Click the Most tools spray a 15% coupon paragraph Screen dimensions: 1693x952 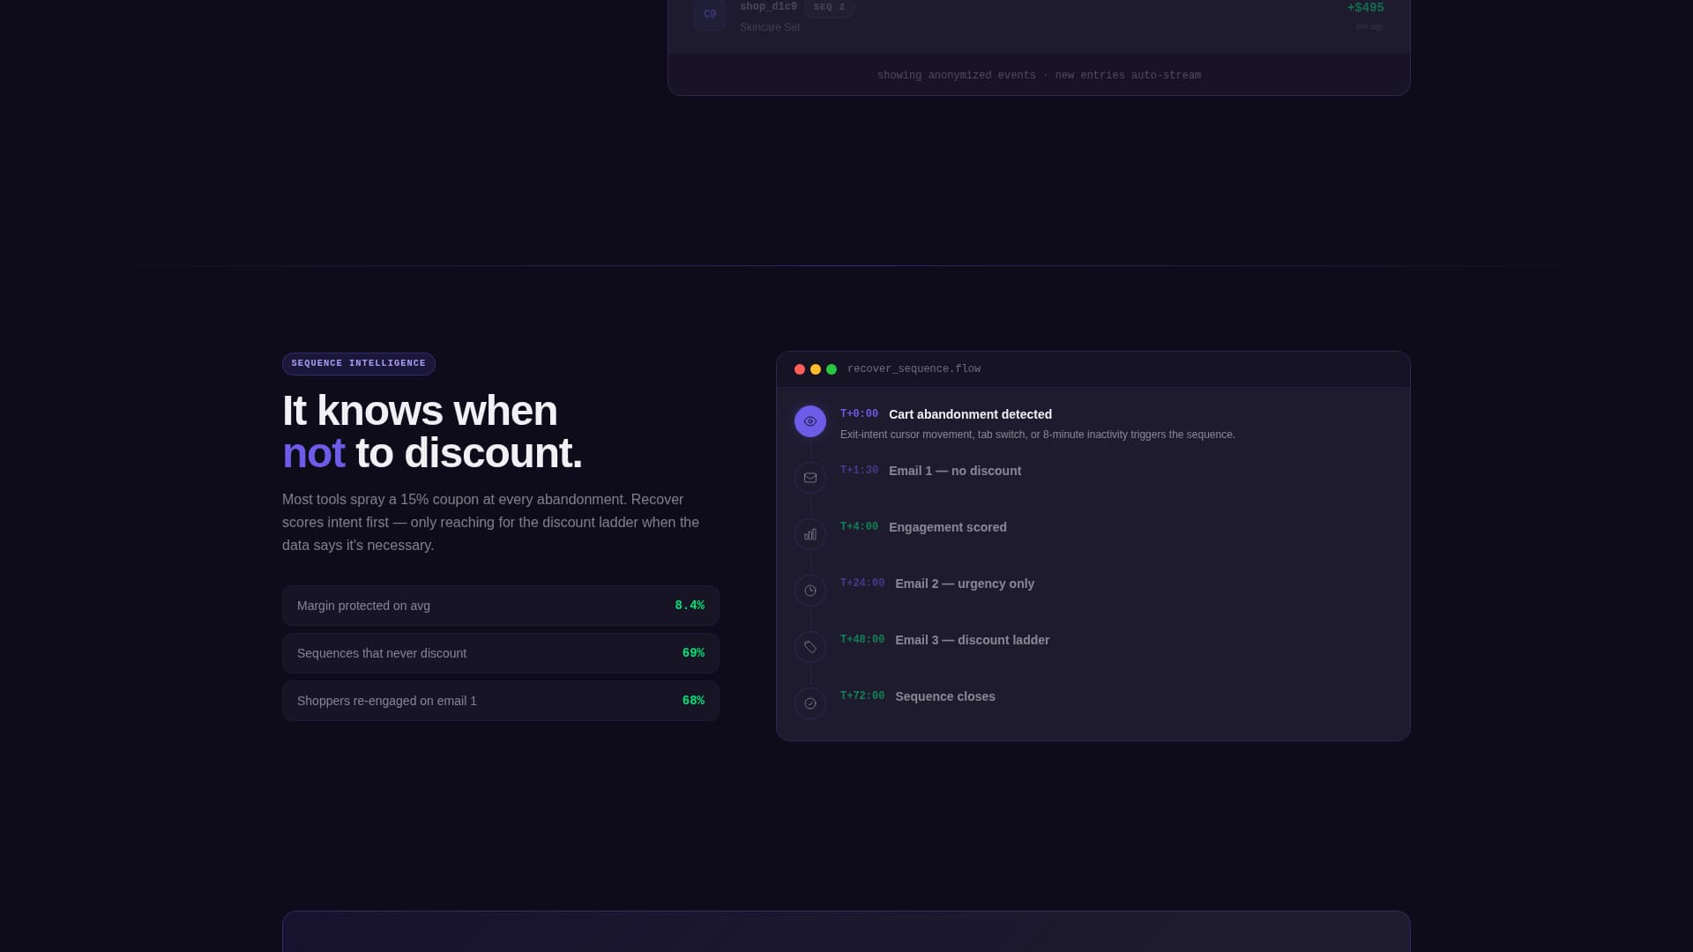491,523
